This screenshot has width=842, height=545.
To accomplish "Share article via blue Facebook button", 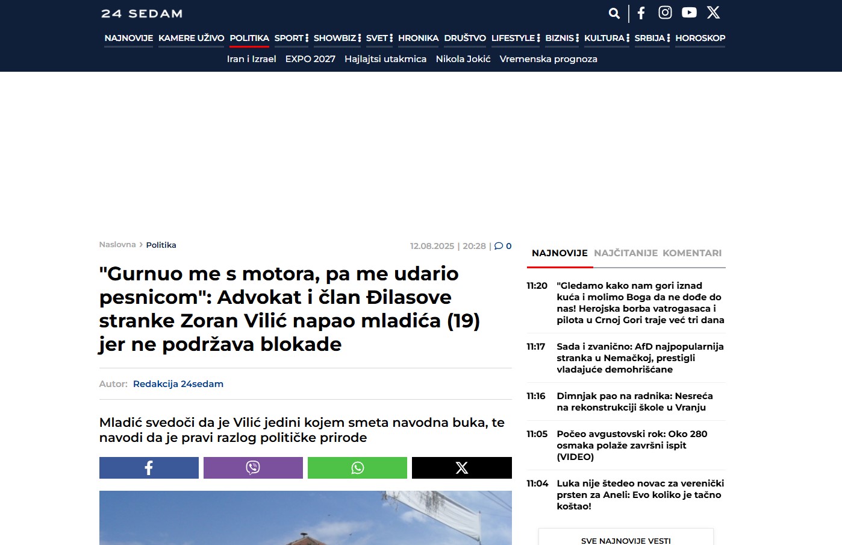I will pos(149,468).
